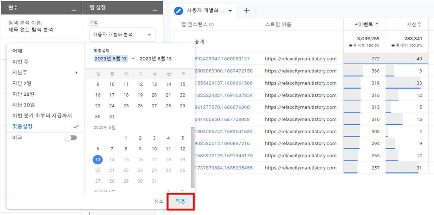Select highlighted August 13 in calendar
Screen dimensions: 434x215
tap(98, 159)
